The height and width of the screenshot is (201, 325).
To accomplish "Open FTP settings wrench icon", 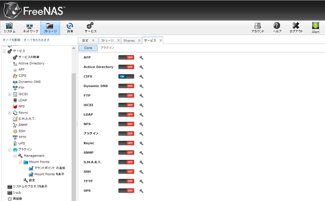I will [x=141, y=96].
